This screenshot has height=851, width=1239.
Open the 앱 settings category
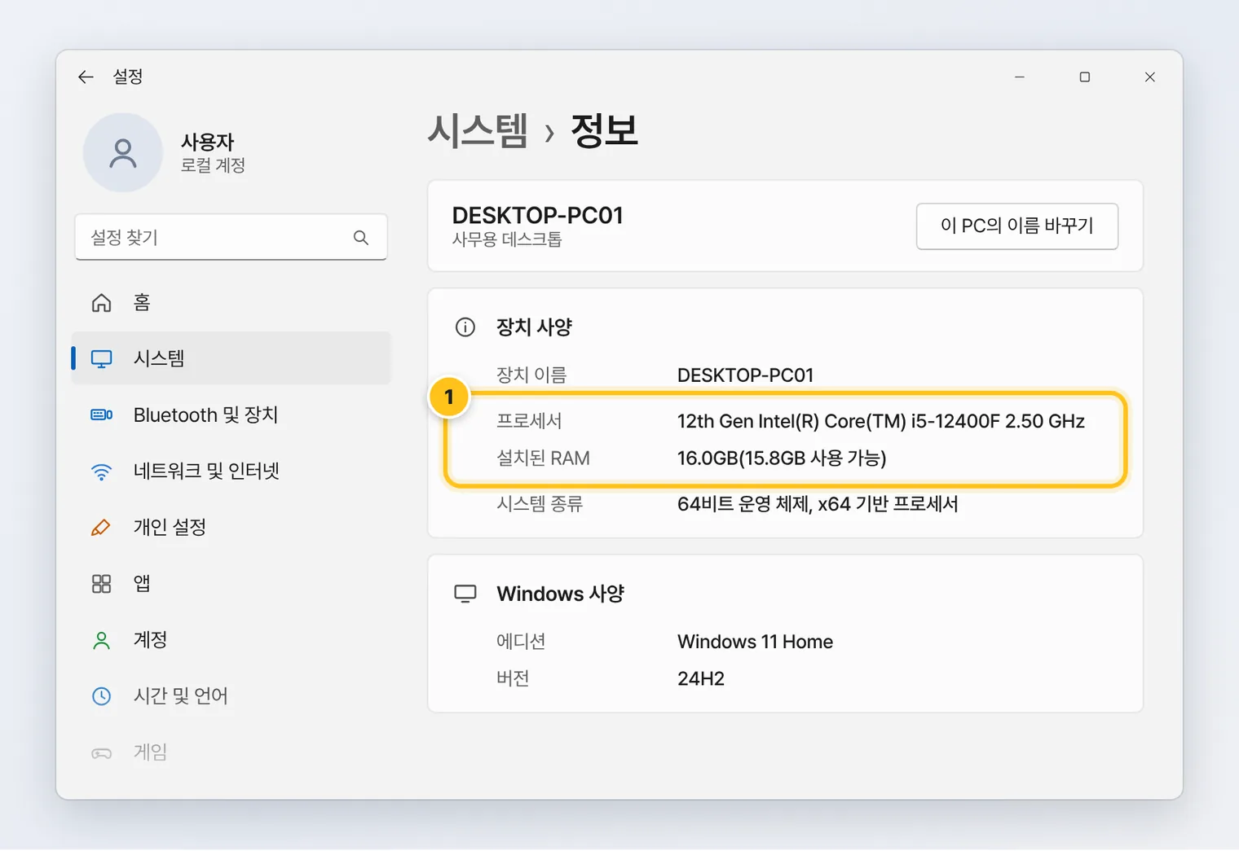point(231,583)
